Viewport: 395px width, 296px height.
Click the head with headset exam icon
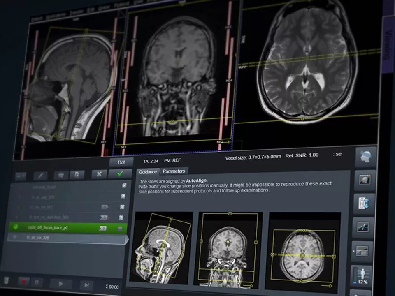pos(366,157)
